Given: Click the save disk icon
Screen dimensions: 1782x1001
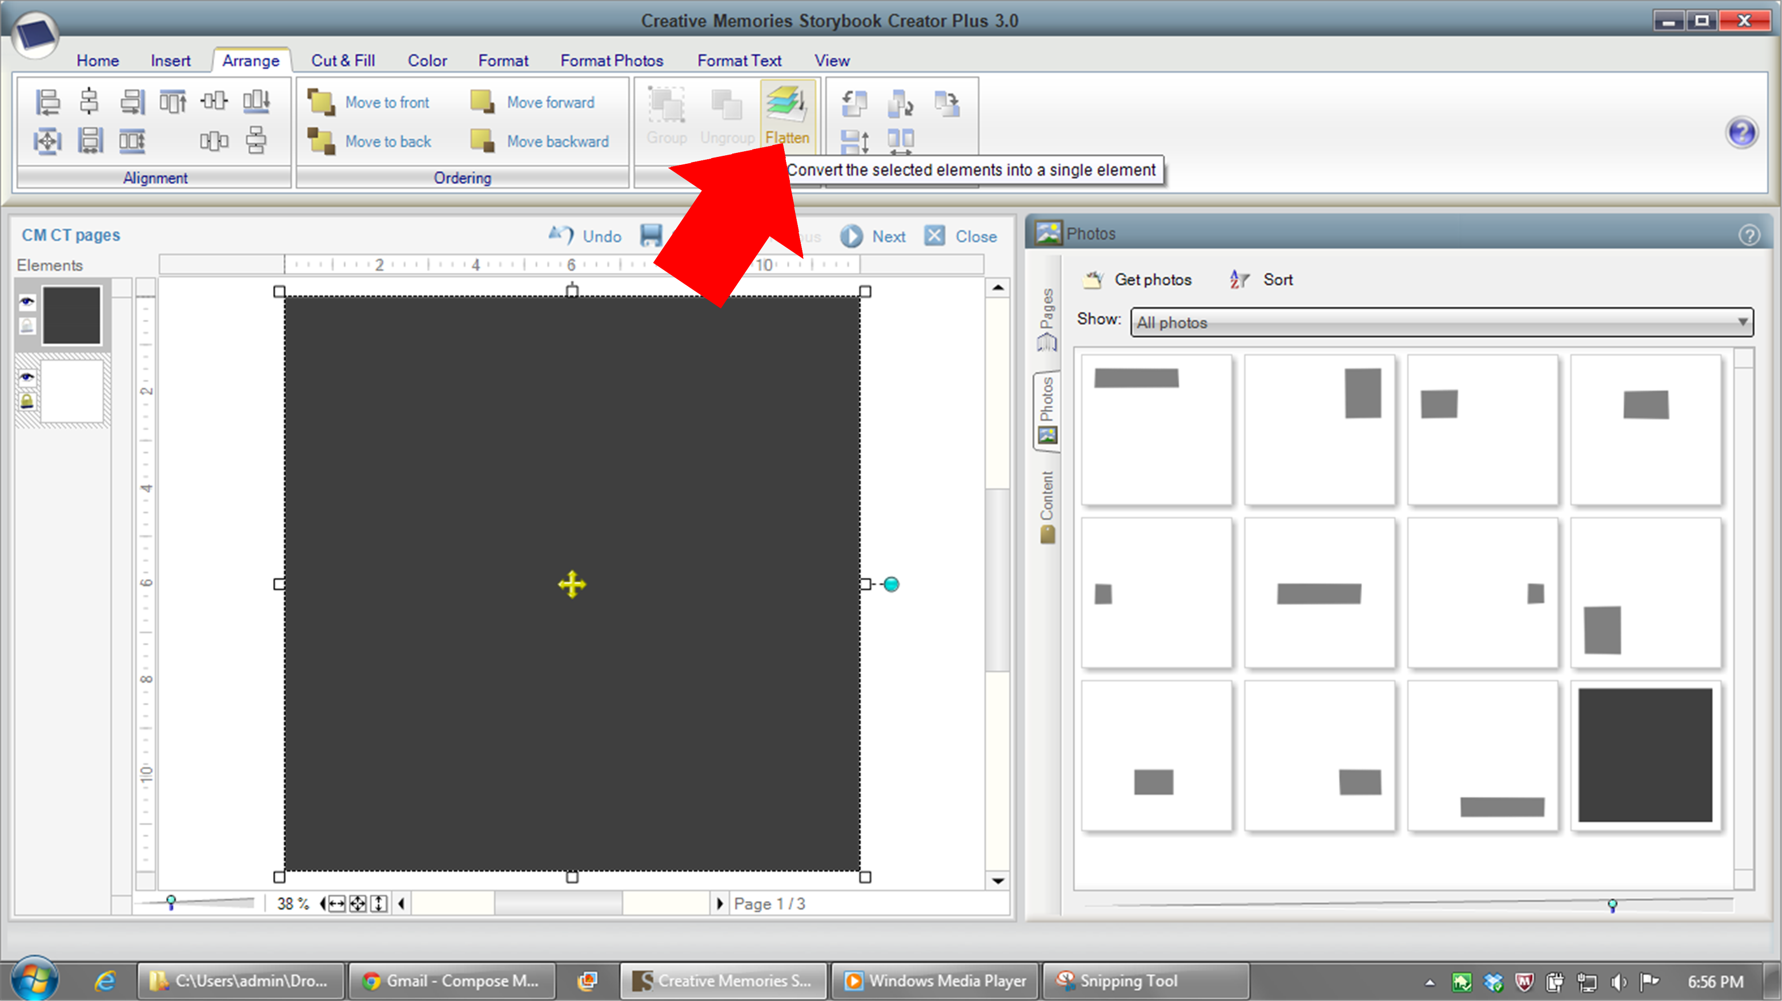Looking at the screenshot, I should tap(651, 236).
